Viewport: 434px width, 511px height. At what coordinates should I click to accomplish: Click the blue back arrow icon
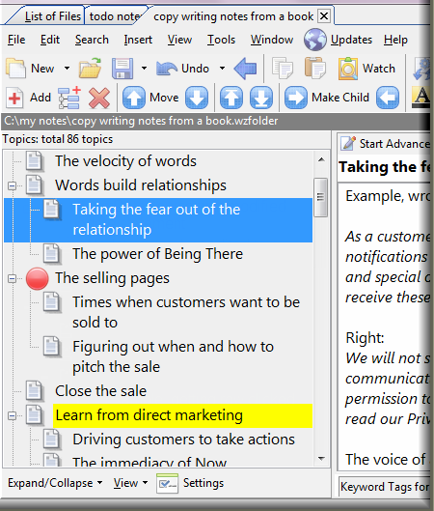point(245,69)
